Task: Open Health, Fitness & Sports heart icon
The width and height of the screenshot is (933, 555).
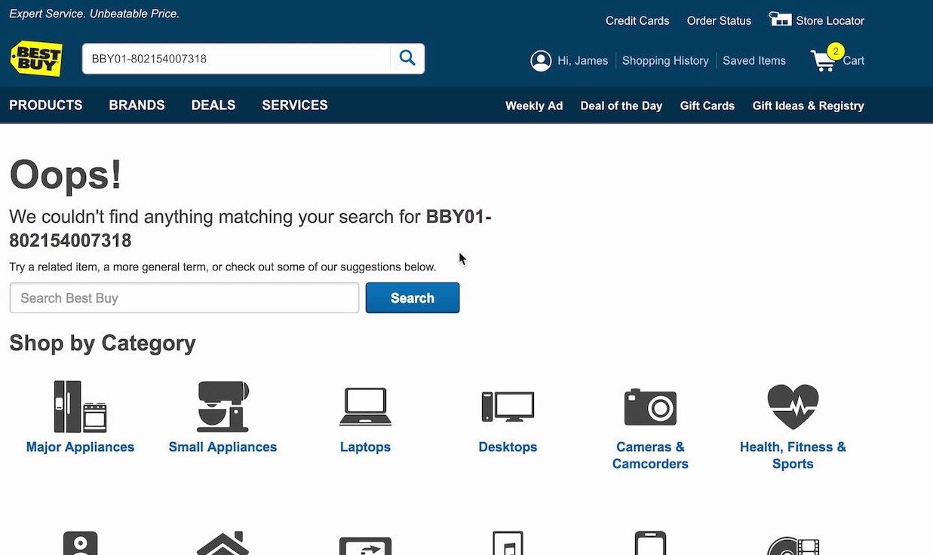Action: [x=793, y=407]
